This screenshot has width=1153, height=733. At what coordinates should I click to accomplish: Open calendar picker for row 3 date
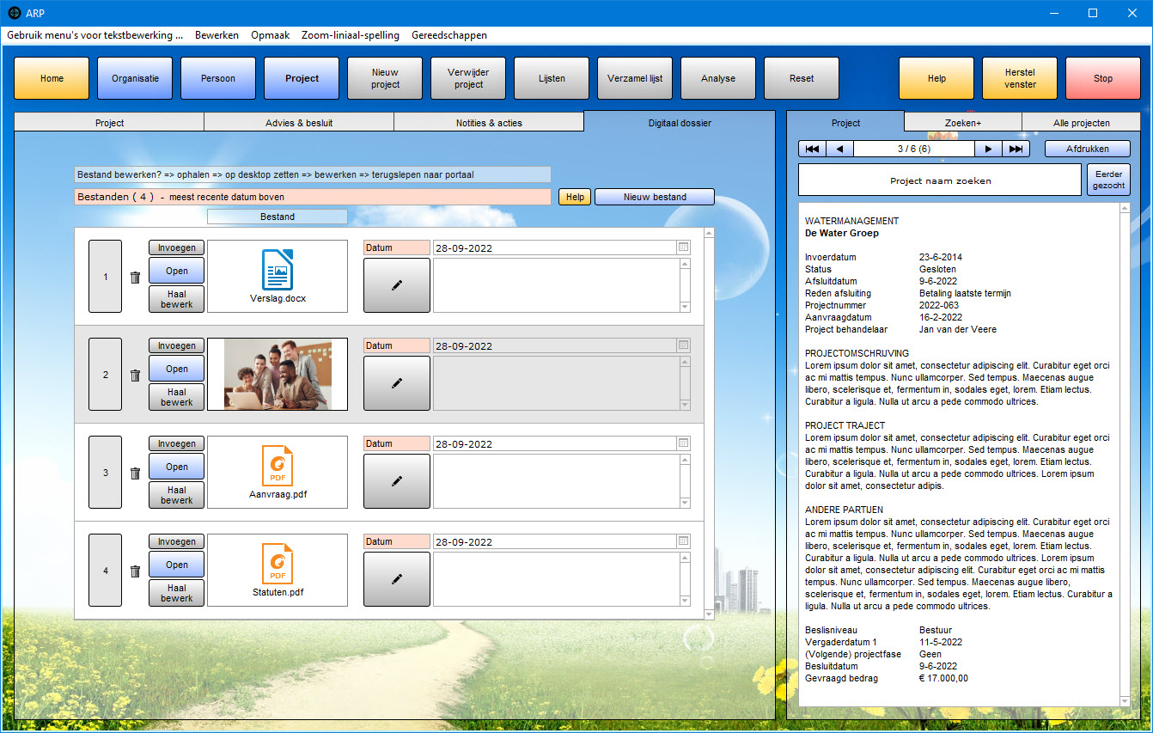(x=683, y=443)
